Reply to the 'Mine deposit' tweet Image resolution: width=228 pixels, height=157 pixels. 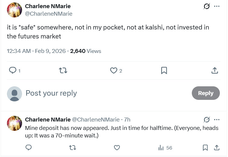point(29,148)
